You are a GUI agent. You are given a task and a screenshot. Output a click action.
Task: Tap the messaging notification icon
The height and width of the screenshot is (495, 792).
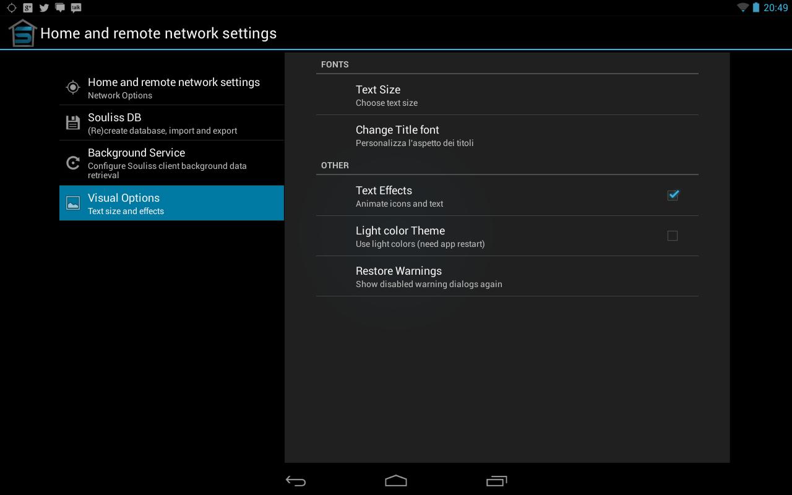point(60,8)
